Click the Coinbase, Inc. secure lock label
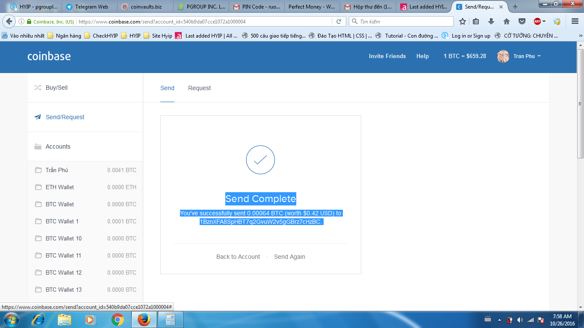The height and width of the screenshot is (328, 584). click(50, 21)
